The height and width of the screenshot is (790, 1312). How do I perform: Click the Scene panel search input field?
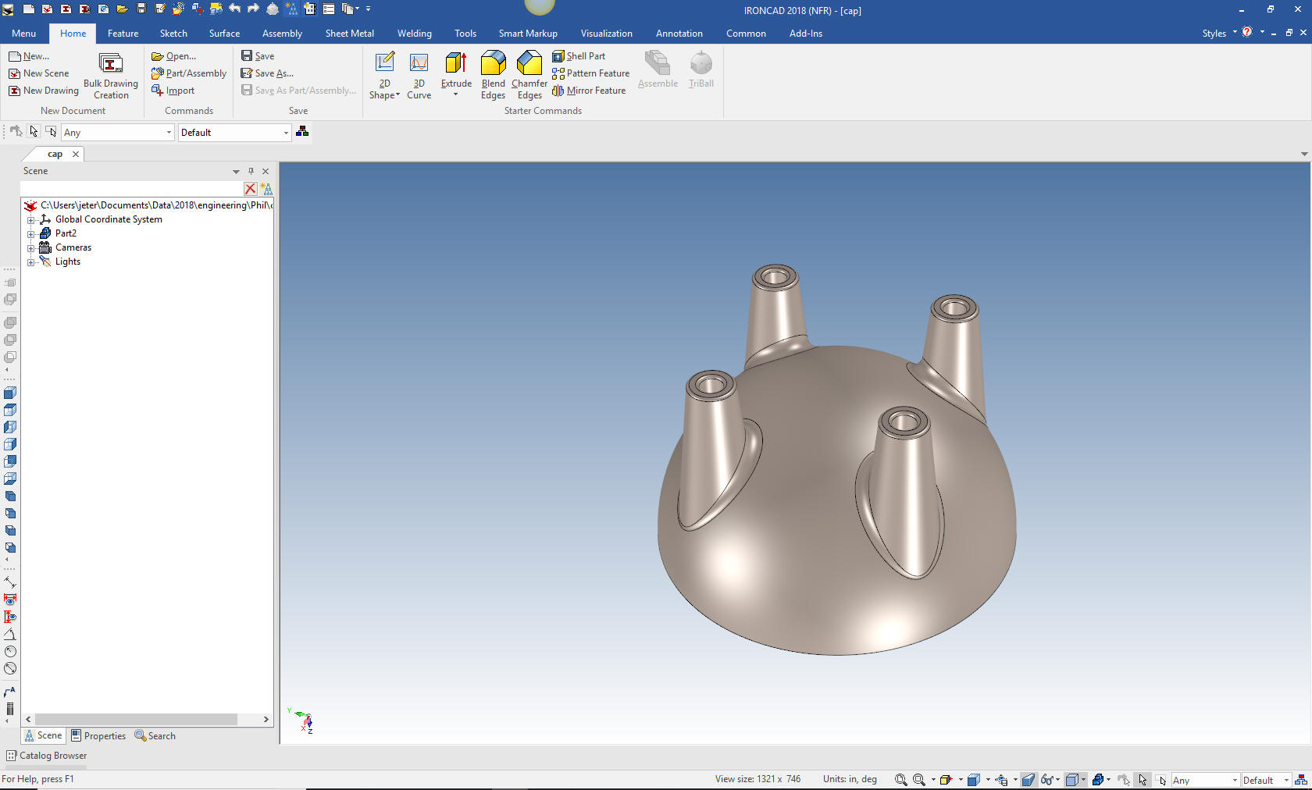[132, 189]
